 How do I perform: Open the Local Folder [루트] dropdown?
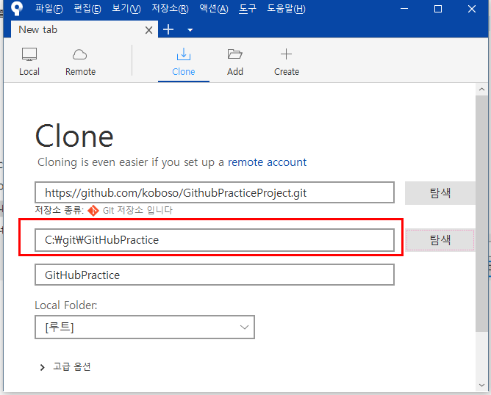(145, 327)
